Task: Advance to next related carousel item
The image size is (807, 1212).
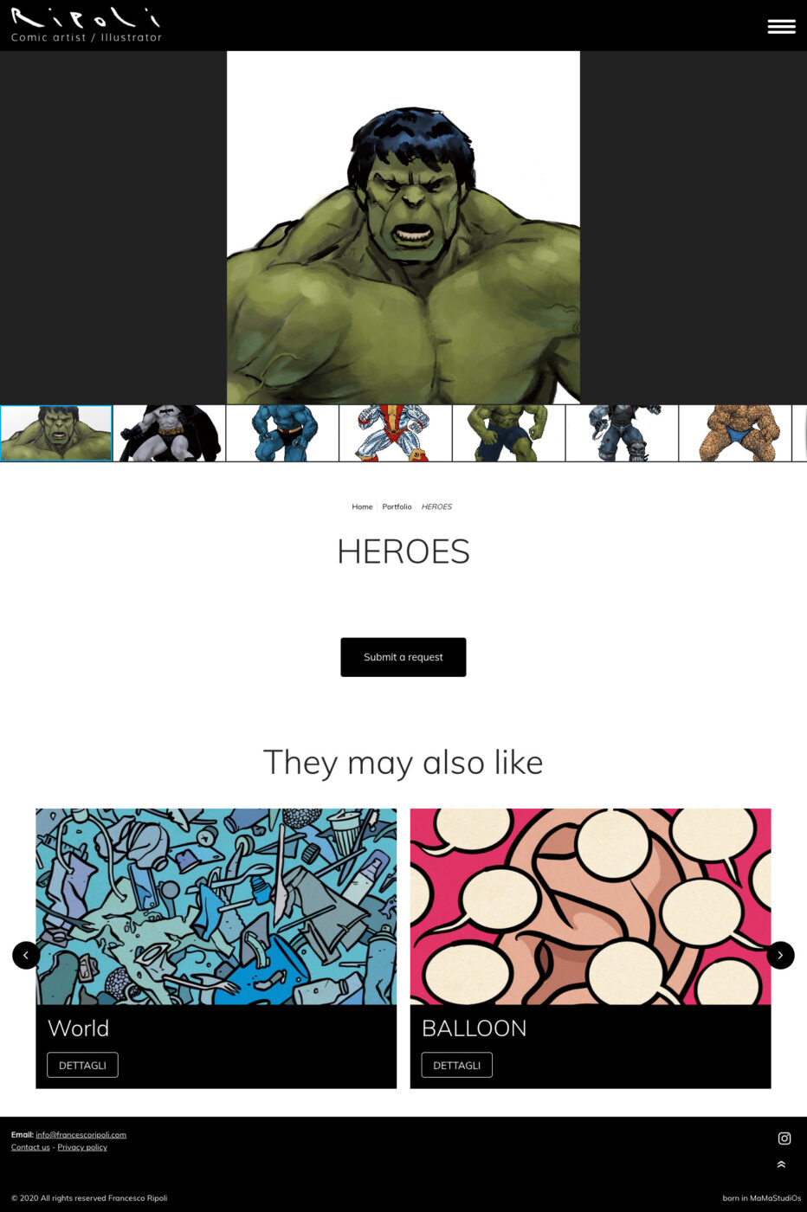Action: coord(780,955)
